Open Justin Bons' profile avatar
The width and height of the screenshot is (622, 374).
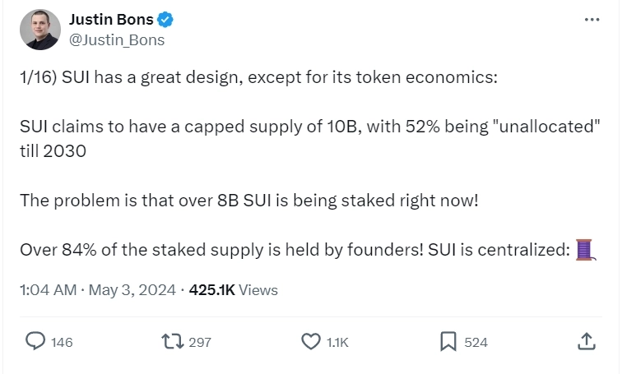coord(39,30)
